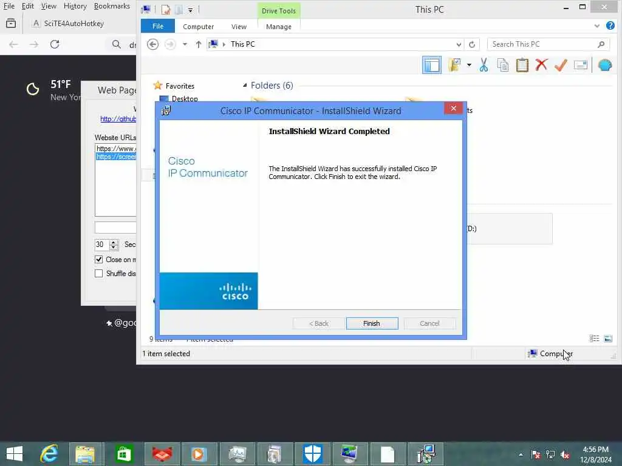Show hidden tray icons arrow
622x466 pixels.
pyautogui.click(x=521, y=454)
